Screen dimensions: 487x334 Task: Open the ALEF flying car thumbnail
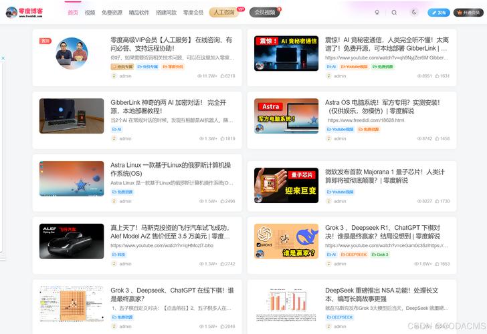tap(72, 241)
